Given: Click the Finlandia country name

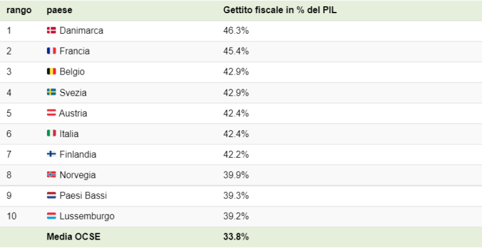Looking at the screenshot, I should [x=78, y=155].
